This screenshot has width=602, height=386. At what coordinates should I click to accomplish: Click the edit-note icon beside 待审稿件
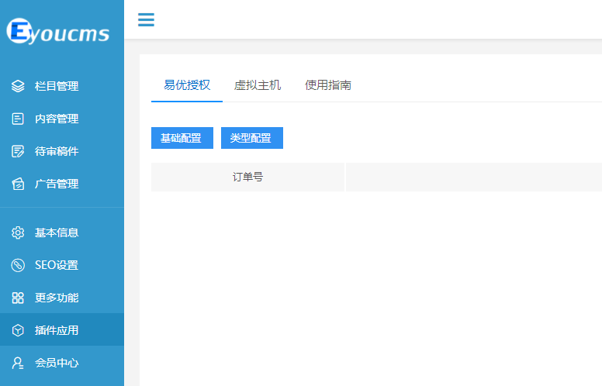18,151
